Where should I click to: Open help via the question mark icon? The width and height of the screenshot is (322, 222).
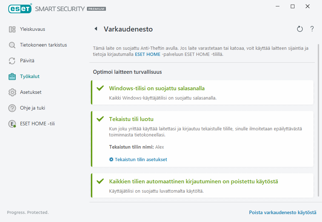click(312, 29)
